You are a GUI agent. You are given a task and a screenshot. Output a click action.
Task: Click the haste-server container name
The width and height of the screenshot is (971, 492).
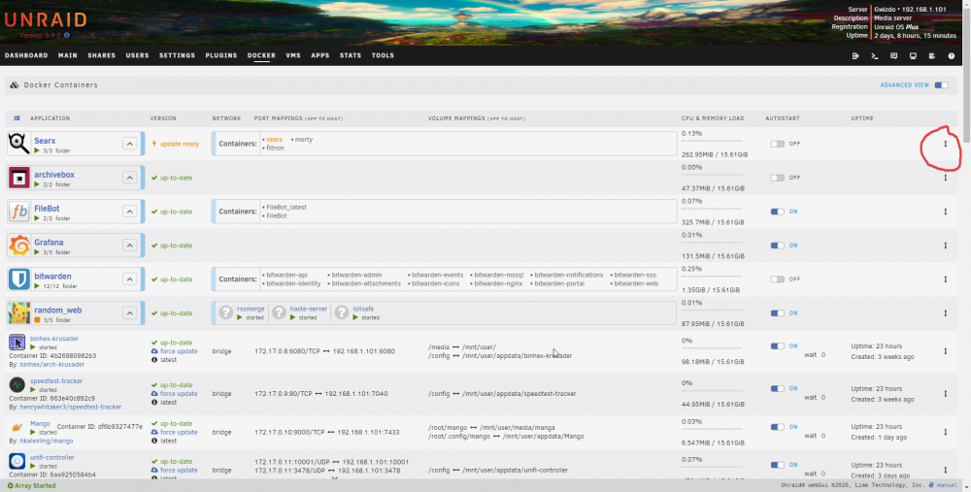pos(309,309)
